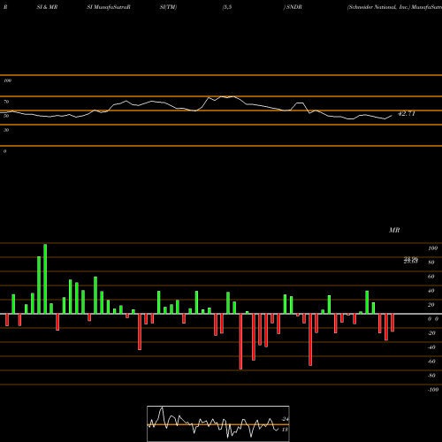This screenshot has height=442, width=442.
Task: Click the MR axis label 60
Action: 431,277
